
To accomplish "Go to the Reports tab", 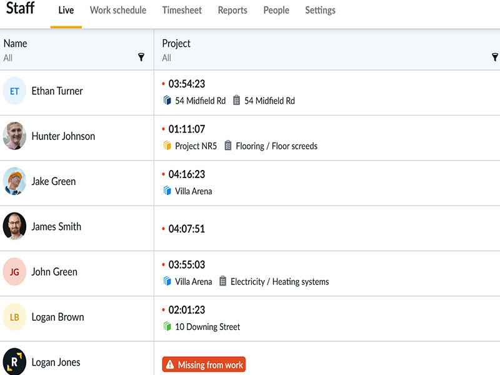I will click(x=232, y=11).
